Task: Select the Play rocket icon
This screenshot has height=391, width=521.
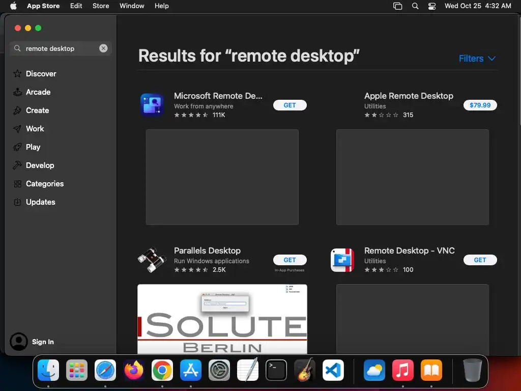Action: click(17, 147)
